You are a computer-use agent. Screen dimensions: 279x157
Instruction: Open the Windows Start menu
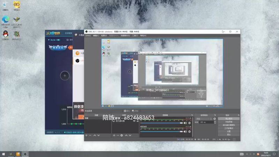coord(3,154)
